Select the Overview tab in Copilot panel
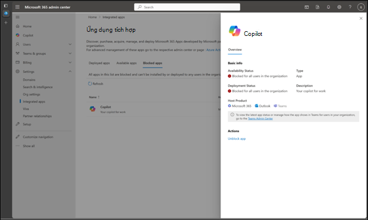 tap(235, 49)
